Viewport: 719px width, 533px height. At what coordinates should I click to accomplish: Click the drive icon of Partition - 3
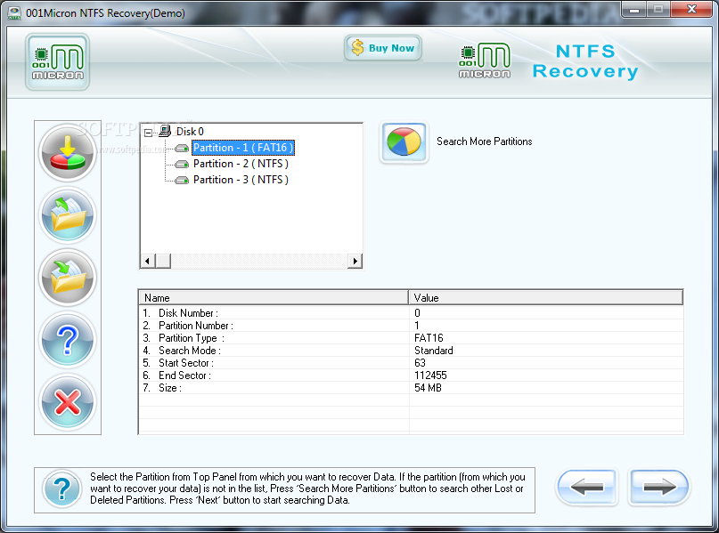pos(182,180)
